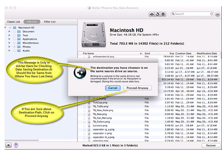Click the back arrow button in the bottom bar
This screenshot has height=158, width=222.
[x=9, y=145]
